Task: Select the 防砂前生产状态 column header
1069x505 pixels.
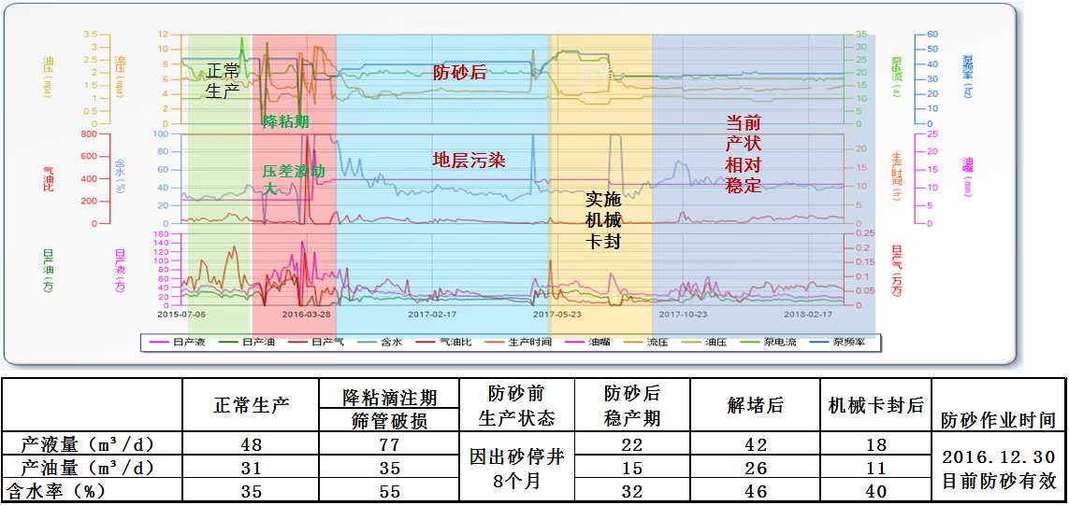Action: tap(516, 404)
